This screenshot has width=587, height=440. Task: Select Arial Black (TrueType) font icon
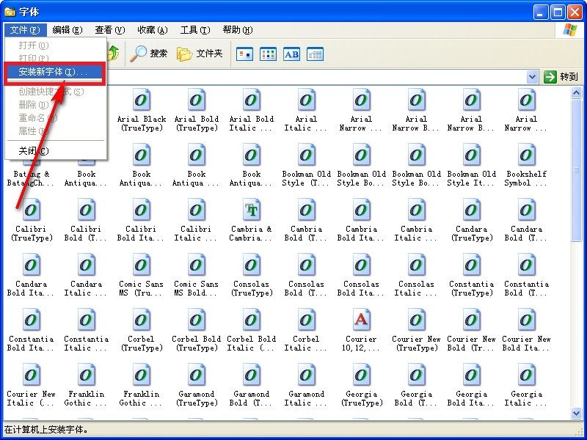[x=141, y=100]
